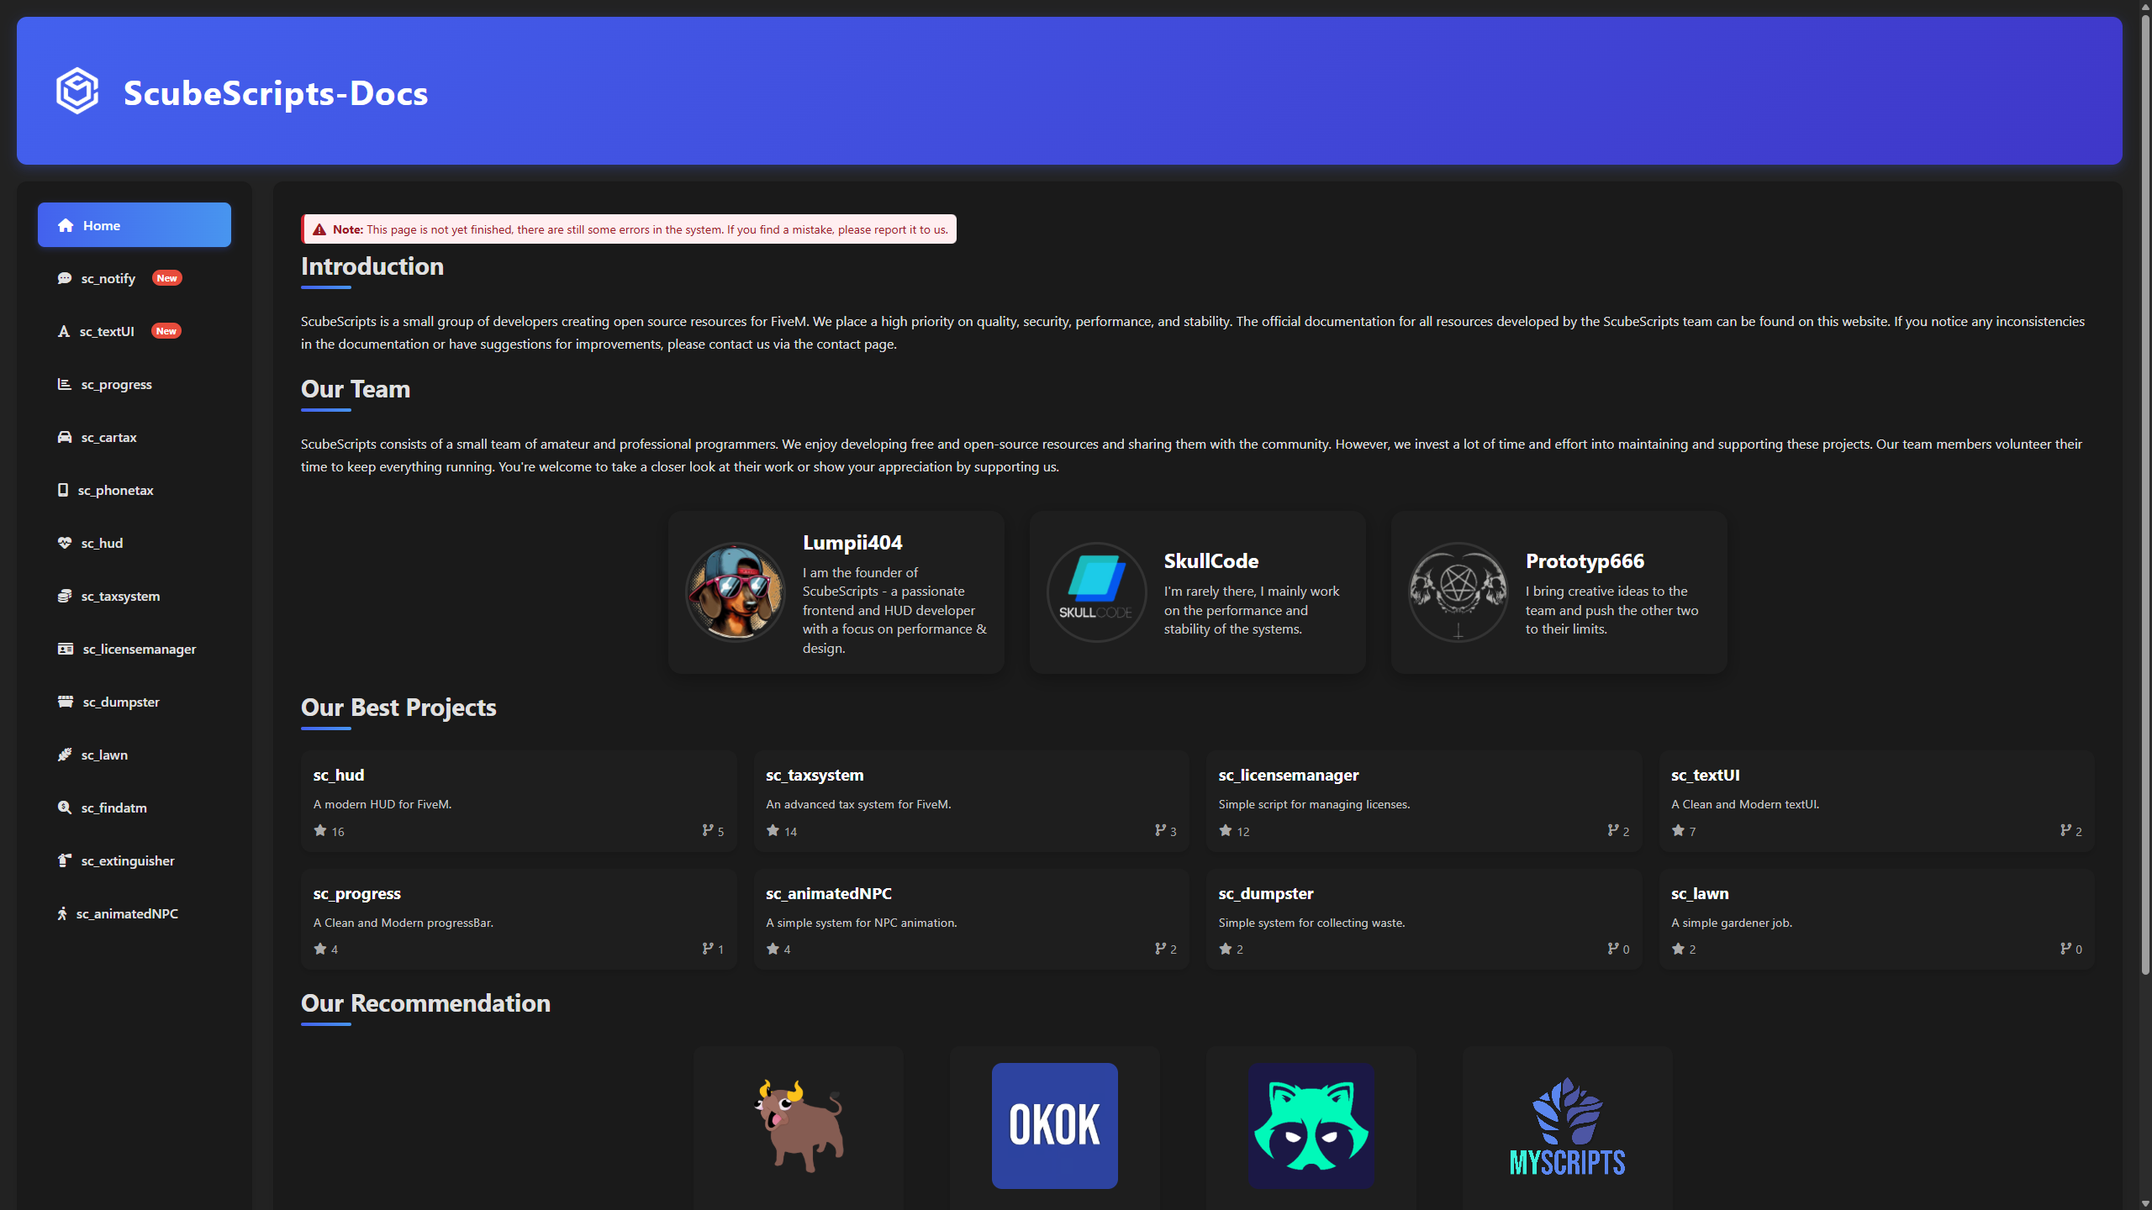This screenshot has height=1210, width=2152.
Task: Click the fork icon on the sc_progress card
Action: click(x=708, y=948)
